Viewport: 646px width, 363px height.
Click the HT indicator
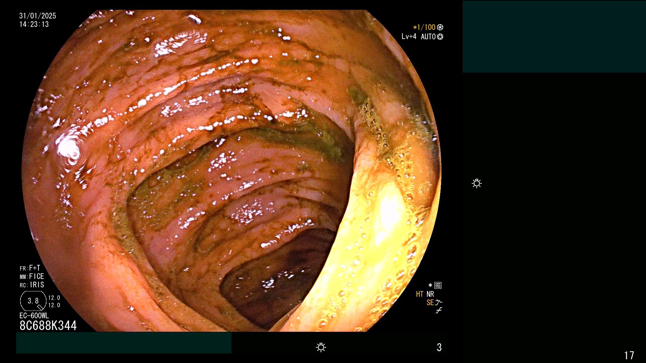coord(420,294)
